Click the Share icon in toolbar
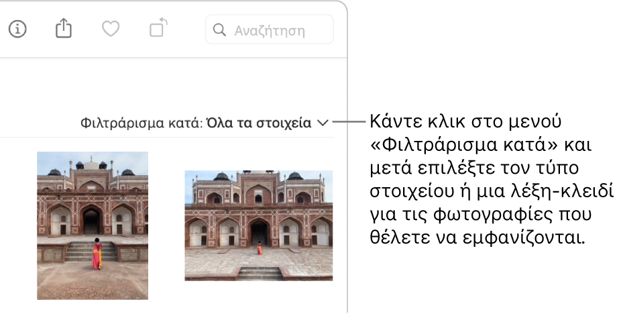Viewport: 619px width, 314px height. [64, 28]
